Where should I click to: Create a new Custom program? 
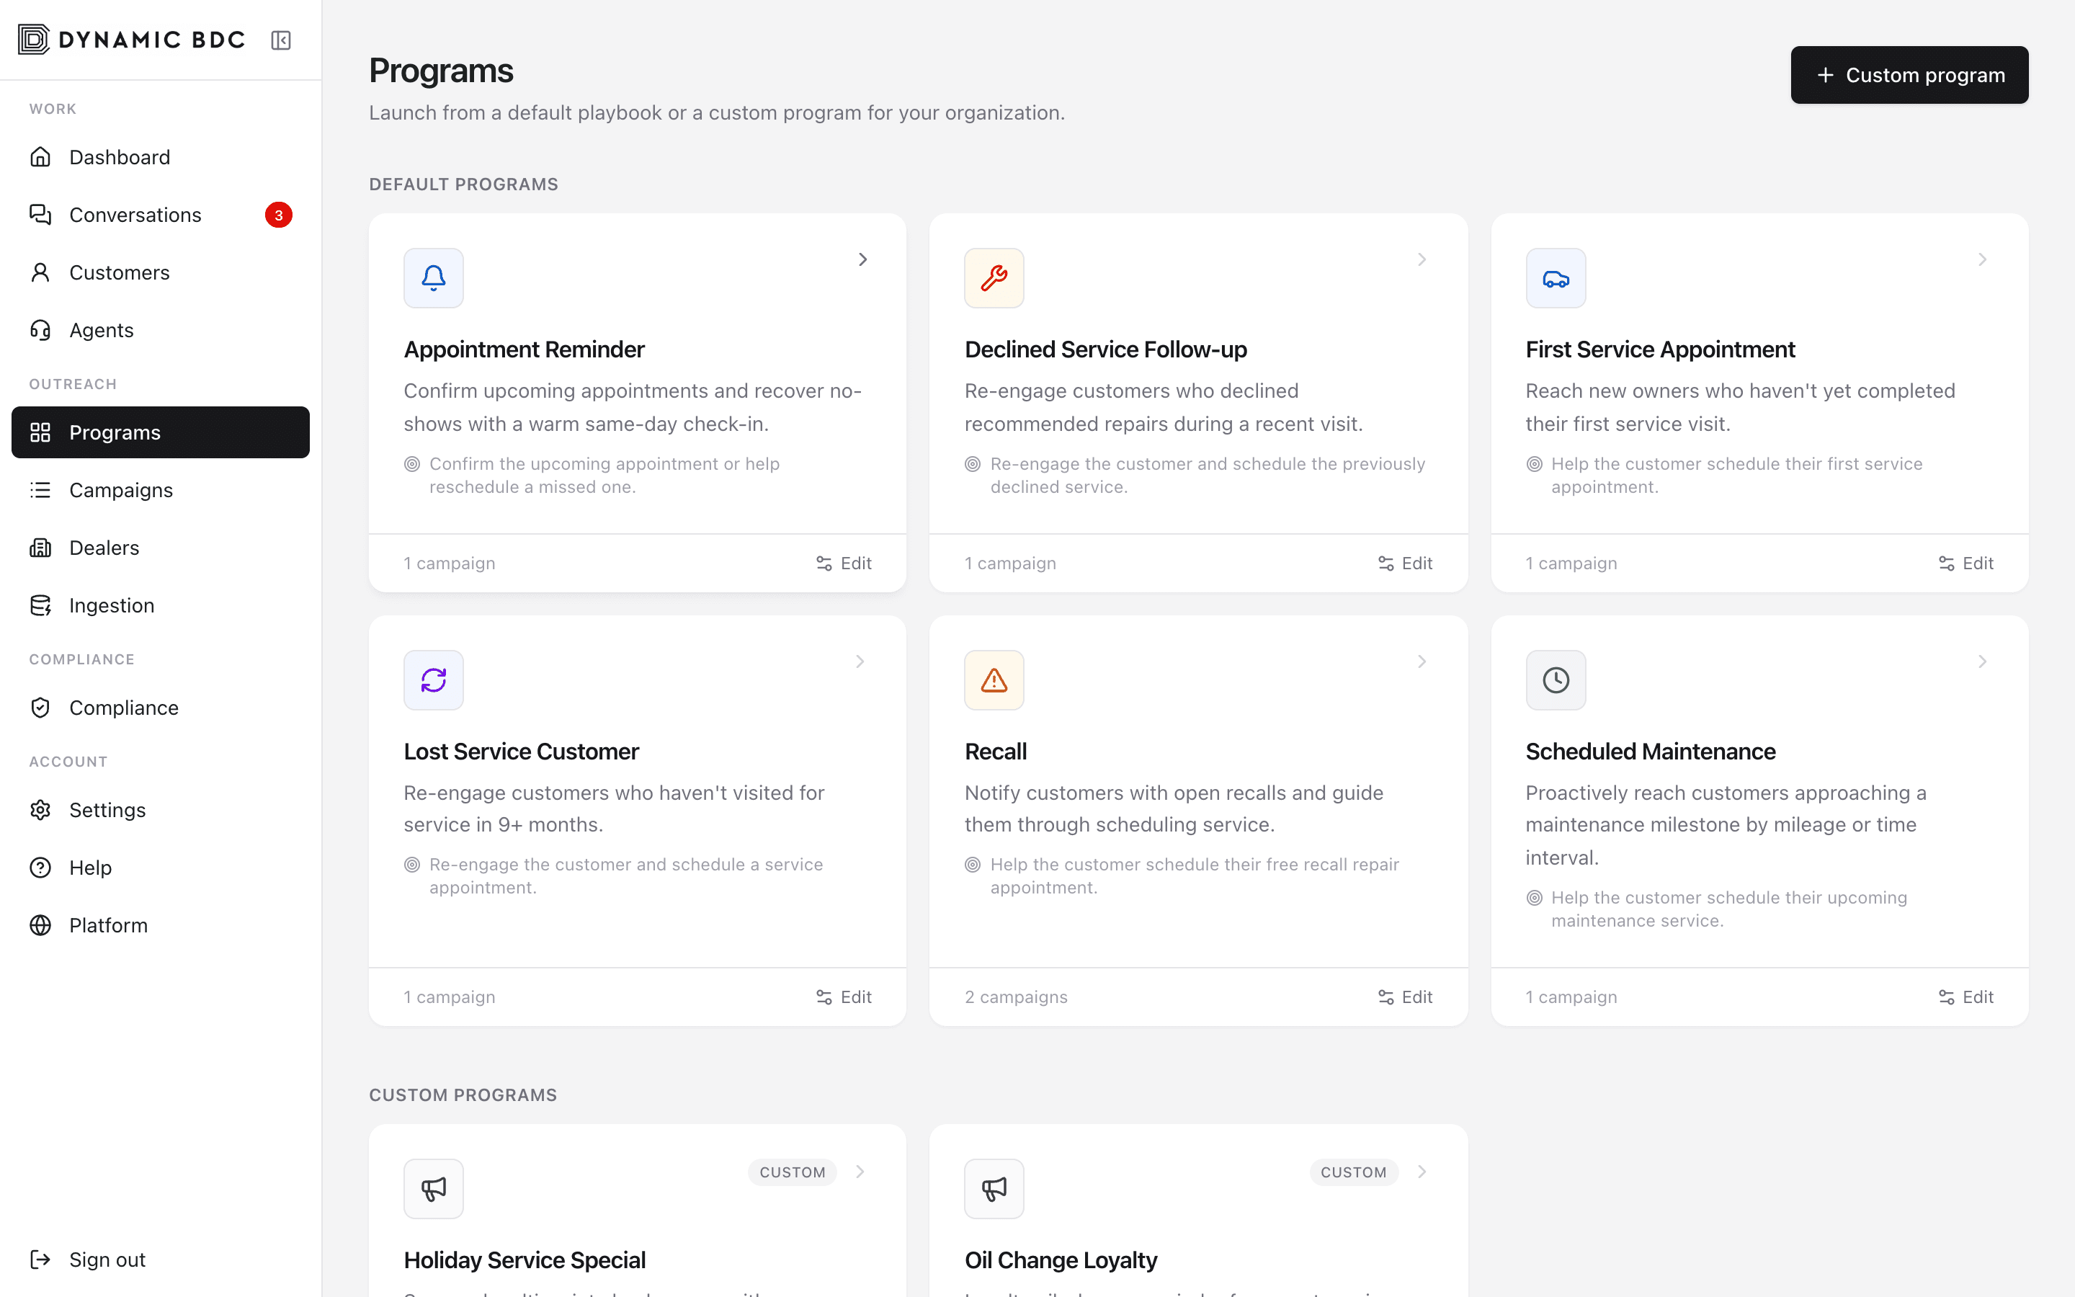[x=1909, y=75]
